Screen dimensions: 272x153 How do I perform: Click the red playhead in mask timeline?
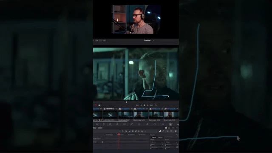click(119, 134)
